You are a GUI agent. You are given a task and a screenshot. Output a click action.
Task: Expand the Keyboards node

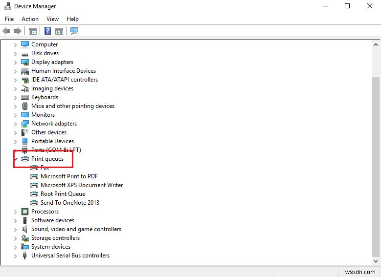click(x=15, y=98)
